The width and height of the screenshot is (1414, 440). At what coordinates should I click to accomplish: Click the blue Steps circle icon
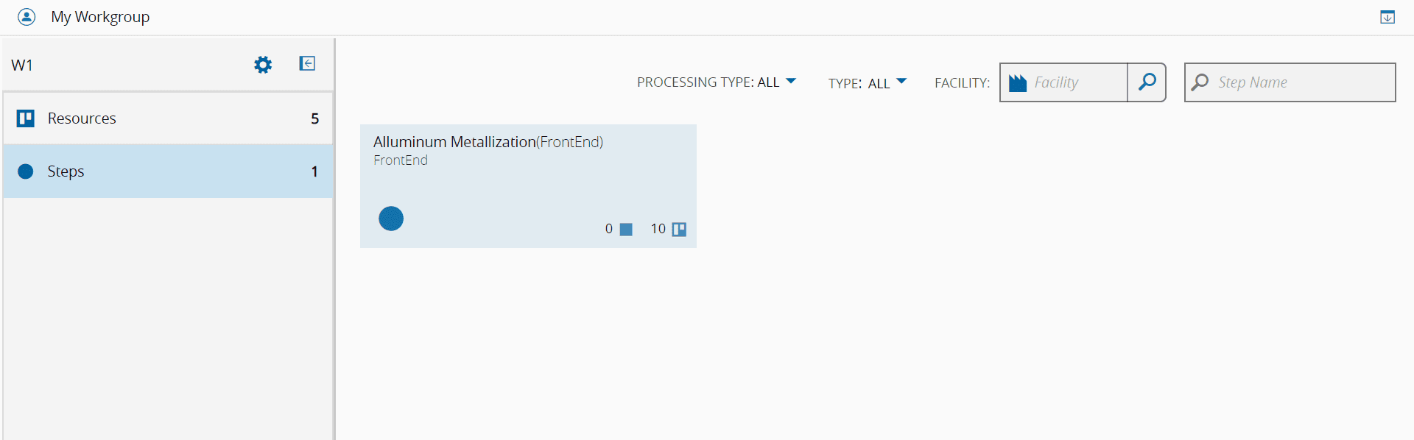tap(26, 171)
